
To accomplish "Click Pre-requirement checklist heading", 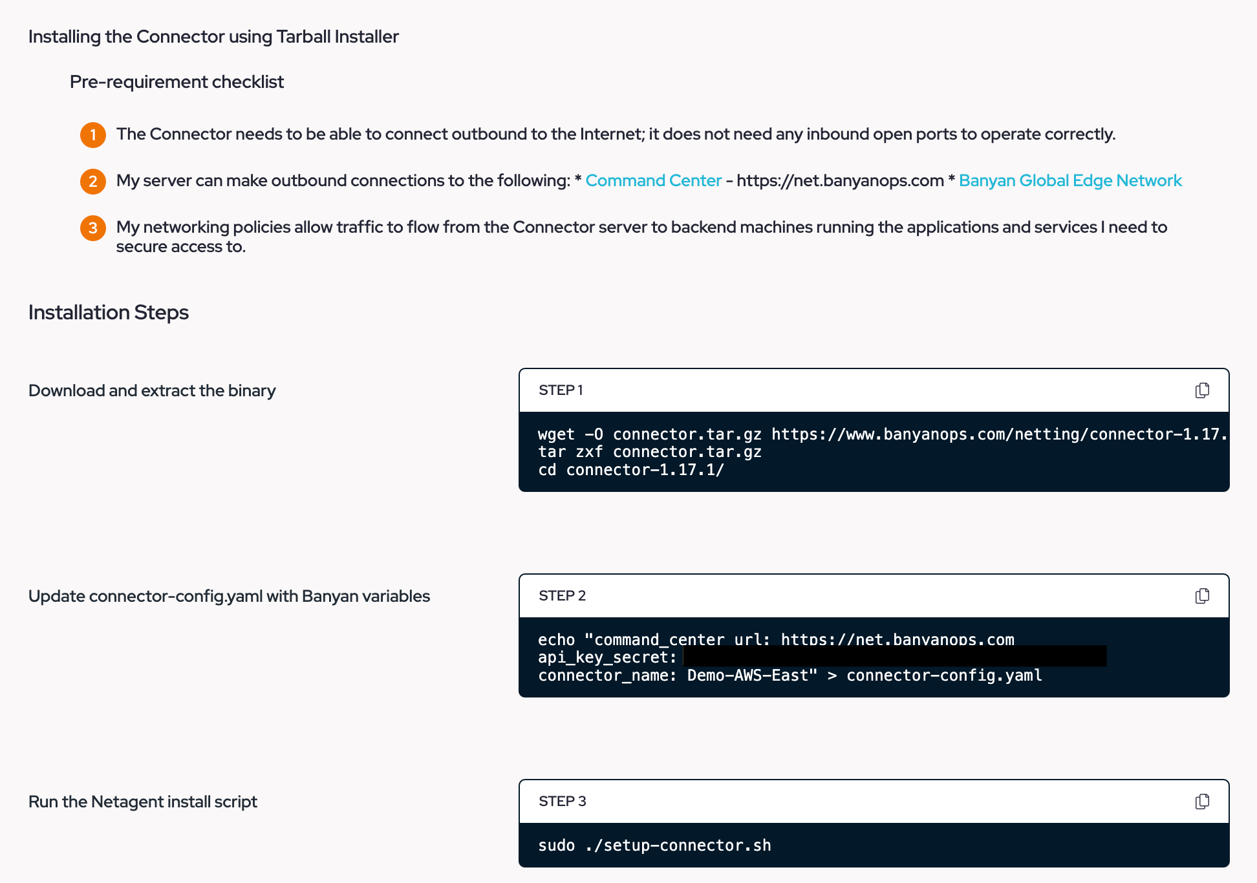I will click(177, 82).
